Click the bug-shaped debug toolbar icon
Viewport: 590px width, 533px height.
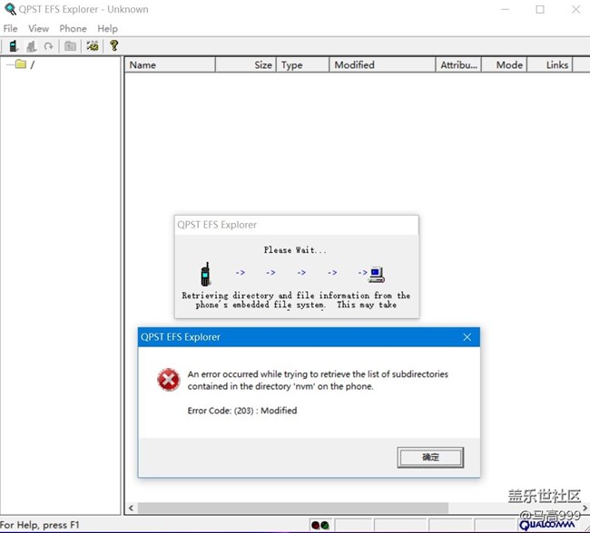93,46
